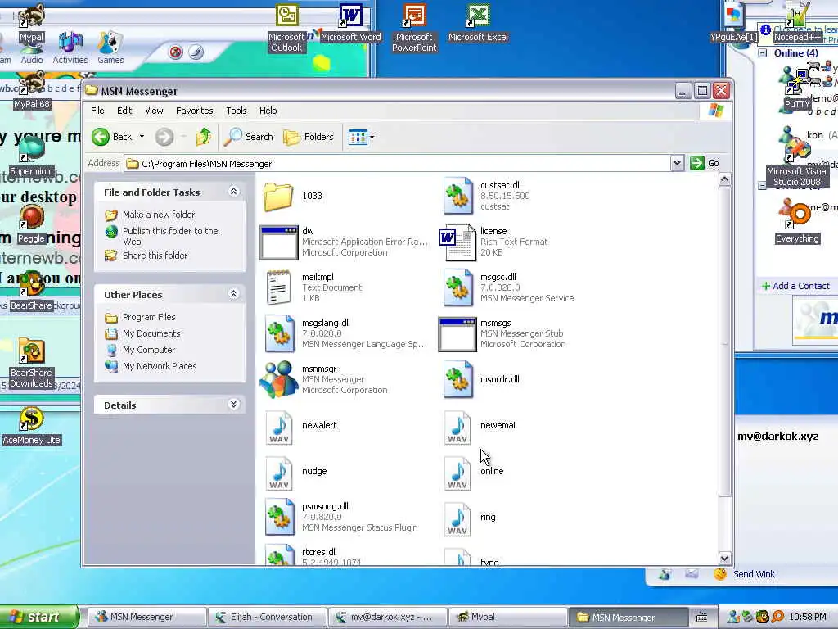The width and height of the screenshot is (838, 629).
Task: Click the Back button in Explorer toolbar
Action: (111, 137)
